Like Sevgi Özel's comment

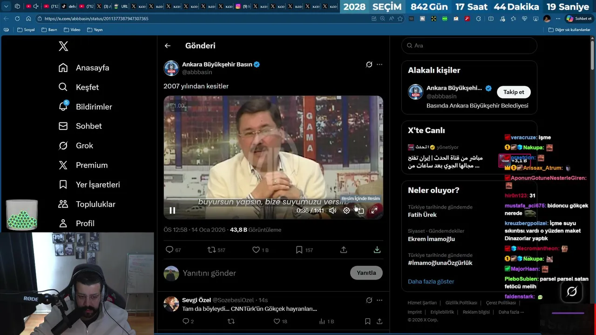point(280,322)
